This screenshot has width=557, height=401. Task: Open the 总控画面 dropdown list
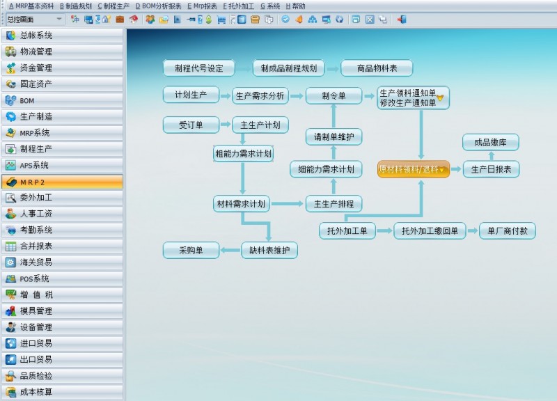[58, 19]
